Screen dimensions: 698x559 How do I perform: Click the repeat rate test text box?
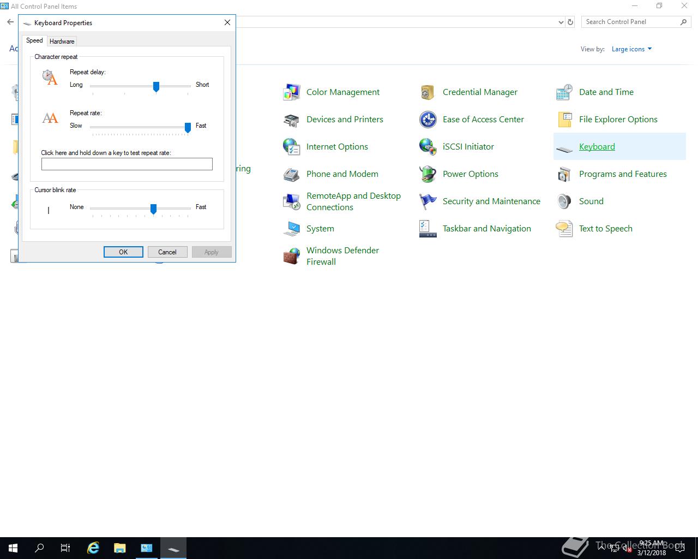(x=127, y=164)
